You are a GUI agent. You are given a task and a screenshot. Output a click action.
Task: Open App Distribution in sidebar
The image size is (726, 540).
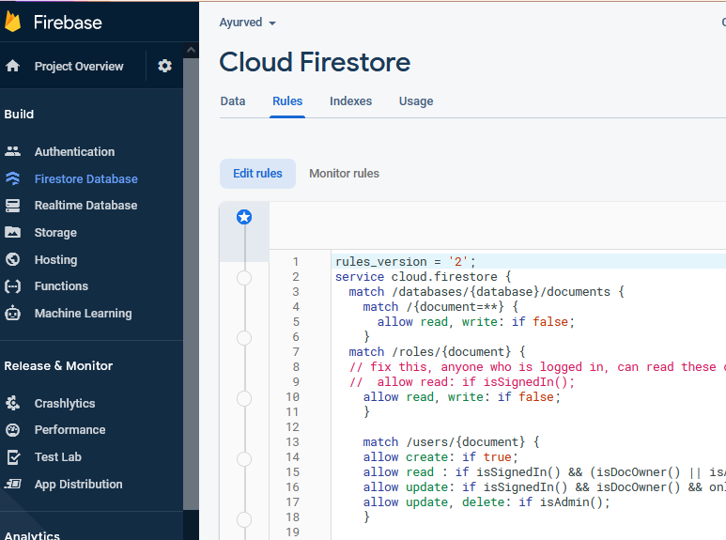point(79,485)
